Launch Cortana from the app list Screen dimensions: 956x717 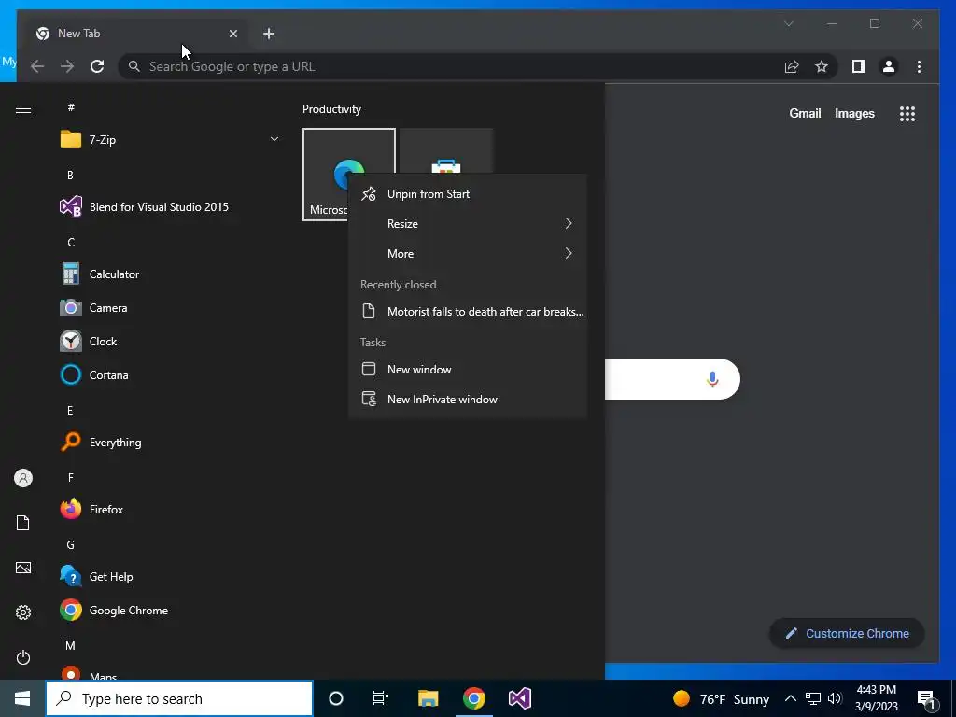click(169, 375)
